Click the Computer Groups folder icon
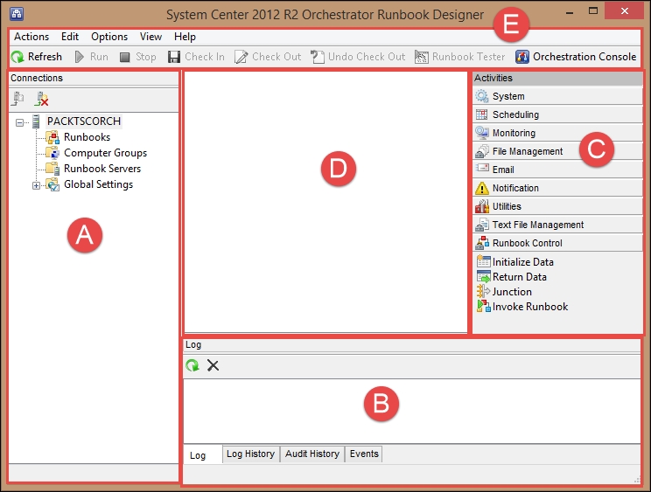The image size is (651, 492). click(x=52, y=153)
